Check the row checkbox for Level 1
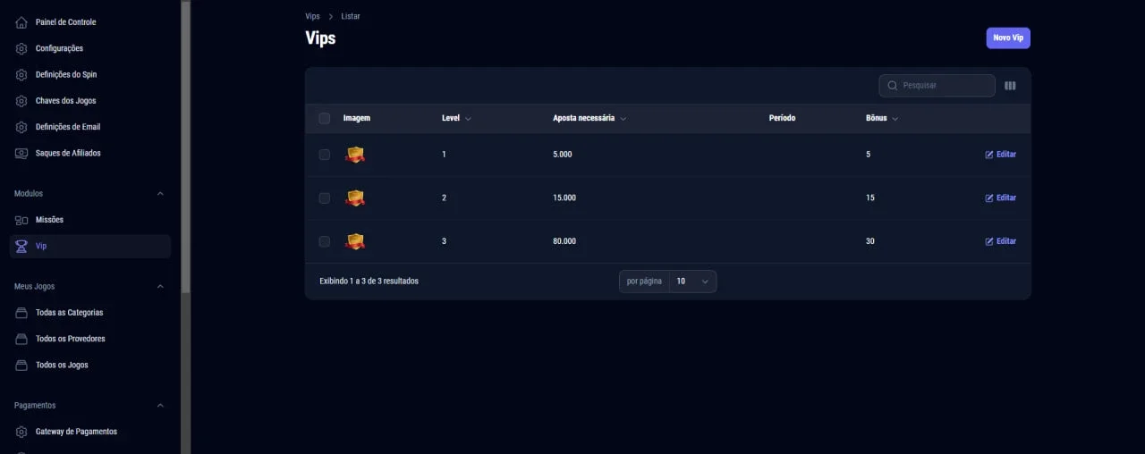 [325, 155]
